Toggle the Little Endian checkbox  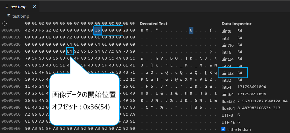(x=224, y=129)
